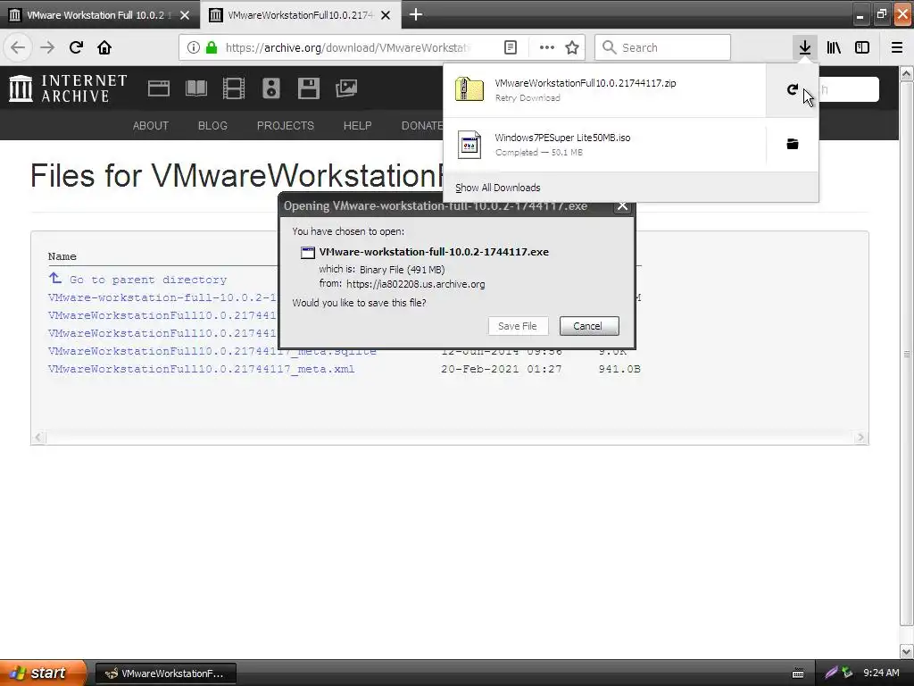Toggle the downloads panel arrow button
This screenshot has width=914, height=686.
[804, 47]
